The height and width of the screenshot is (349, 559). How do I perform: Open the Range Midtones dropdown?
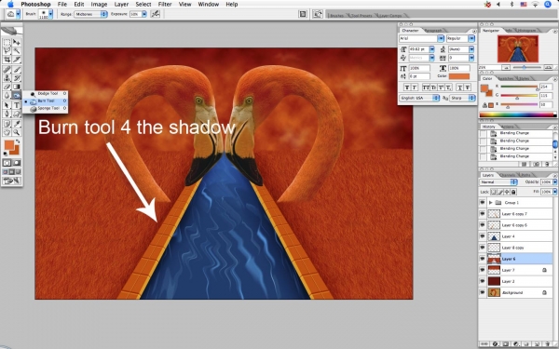[90, 14]
